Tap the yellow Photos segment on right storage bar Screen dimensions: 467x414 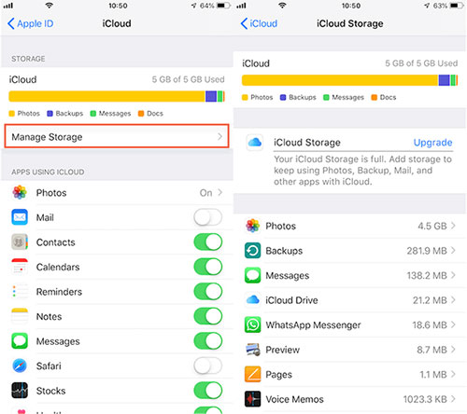pyautogui.click(x=340, y=80)
